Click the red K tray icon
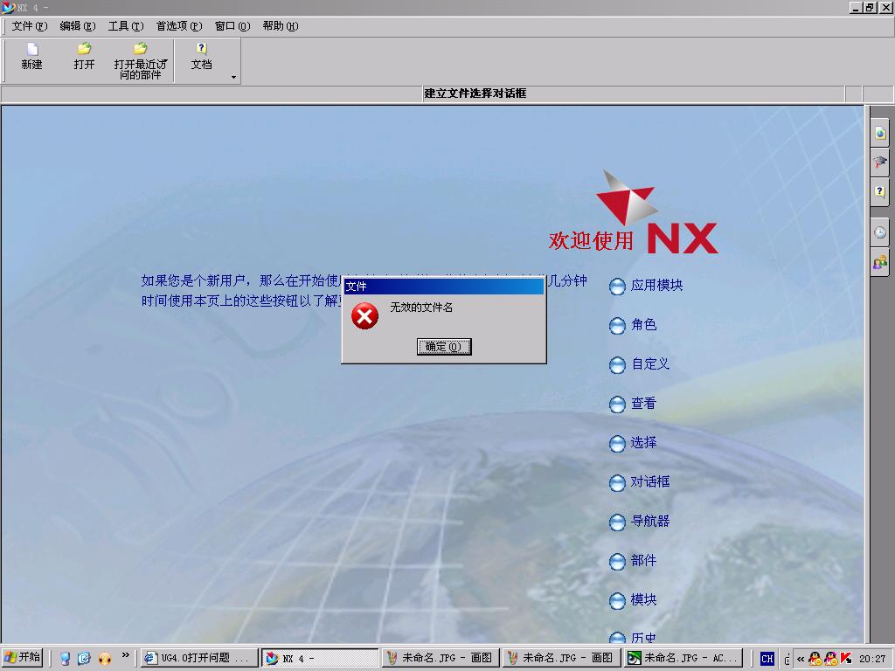895x671 pixels. click(x=846, y=659)
